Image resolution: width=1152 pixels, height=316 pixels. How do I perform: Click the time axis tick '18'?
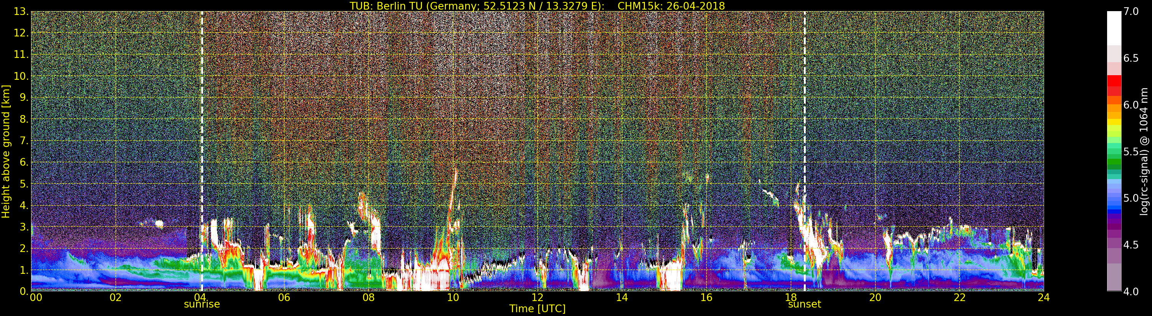click(x=791, y=298)
